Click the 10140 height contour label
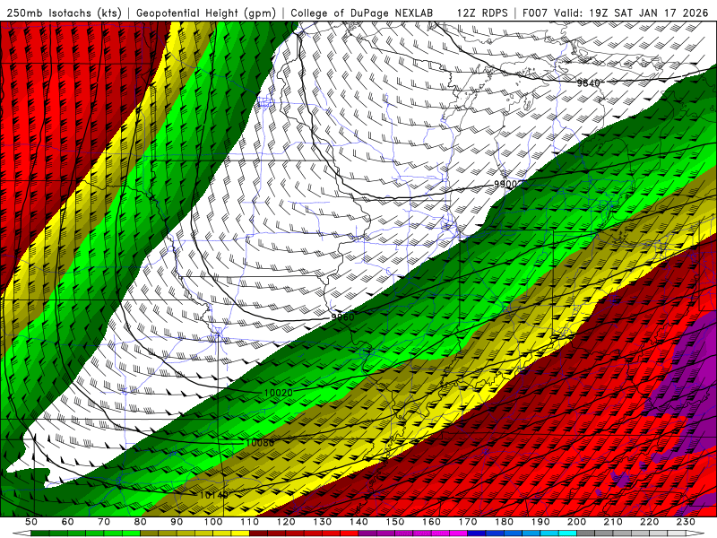The image size is (717, 538). 213,495
